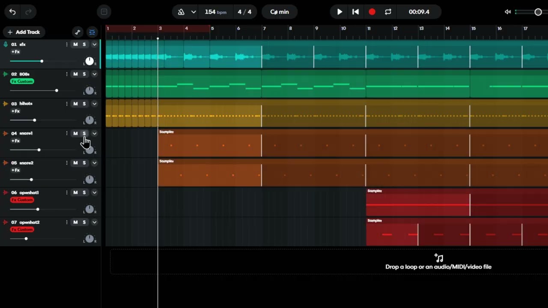Open Fx Custom on the 02 808s track
This screenshot has width=548, height=308.
(22, 81)
